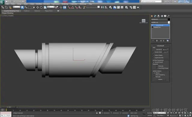Expand the ribbon minimize options button
The image size is (192, 117).
pos(58,11)
